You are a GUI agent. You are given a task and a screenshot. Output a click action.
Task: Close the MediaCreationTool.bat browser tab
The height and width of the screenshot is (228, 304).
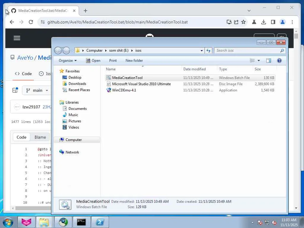tap(74, 11)
